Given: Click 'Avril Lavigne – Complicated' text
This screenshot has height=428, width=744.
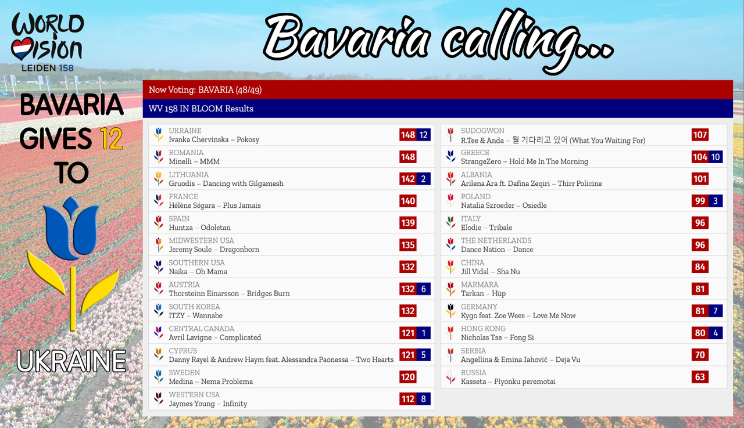Looking at the screenshot, I should click(215, 338).
